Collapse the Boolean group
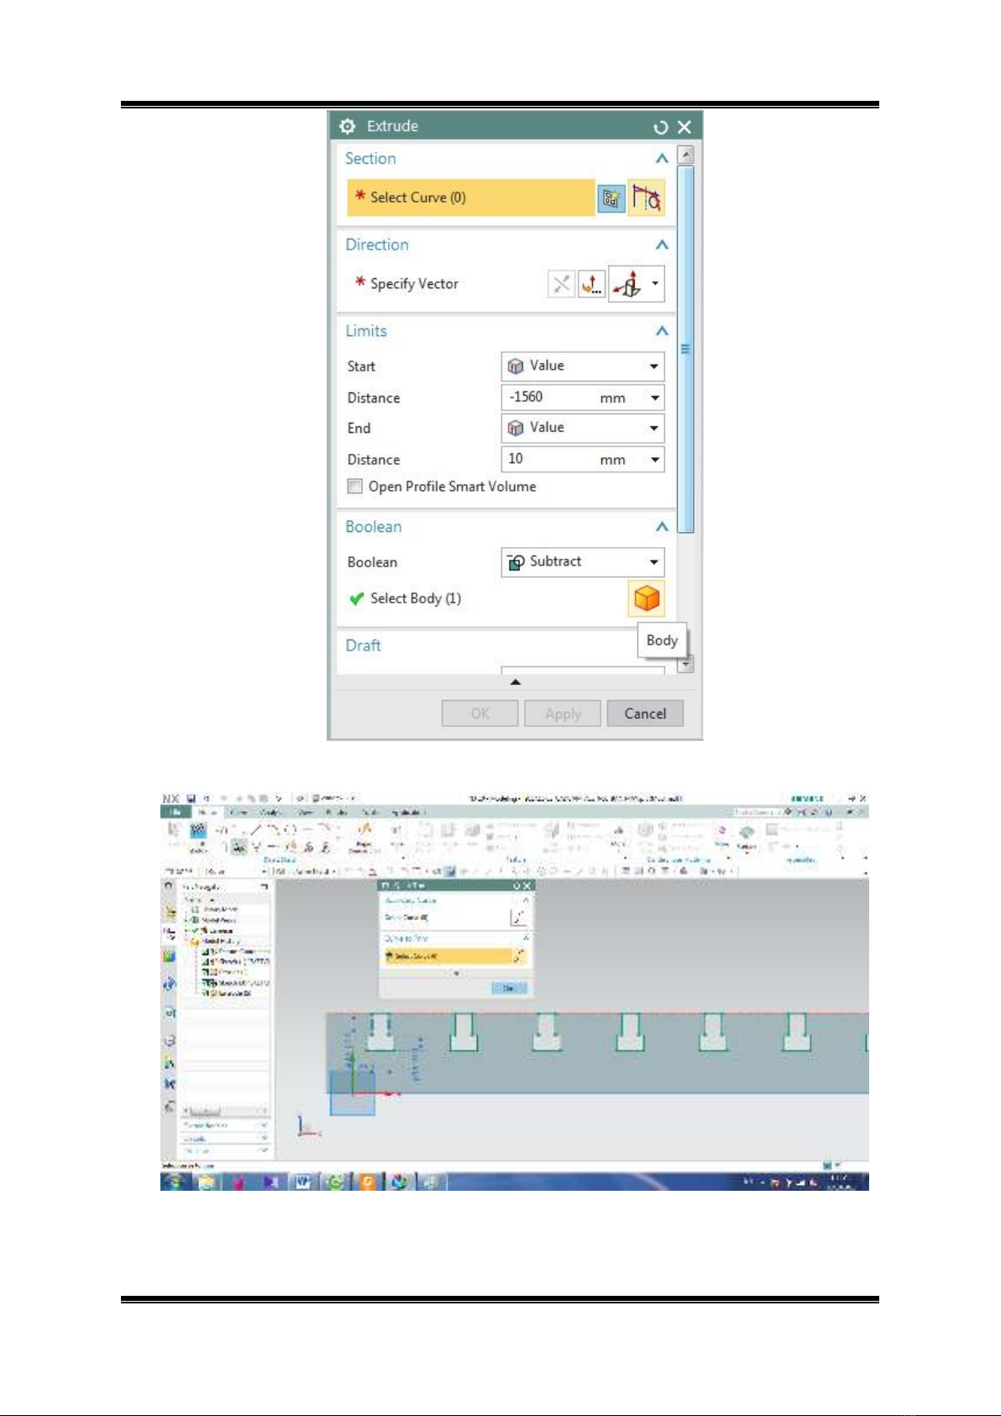Screen dimensions: 1001x1416 pyautogui.click(x=662, y=527)
